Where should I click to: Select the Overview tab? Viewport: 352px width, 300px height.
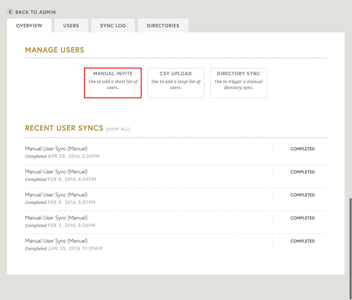29,26
